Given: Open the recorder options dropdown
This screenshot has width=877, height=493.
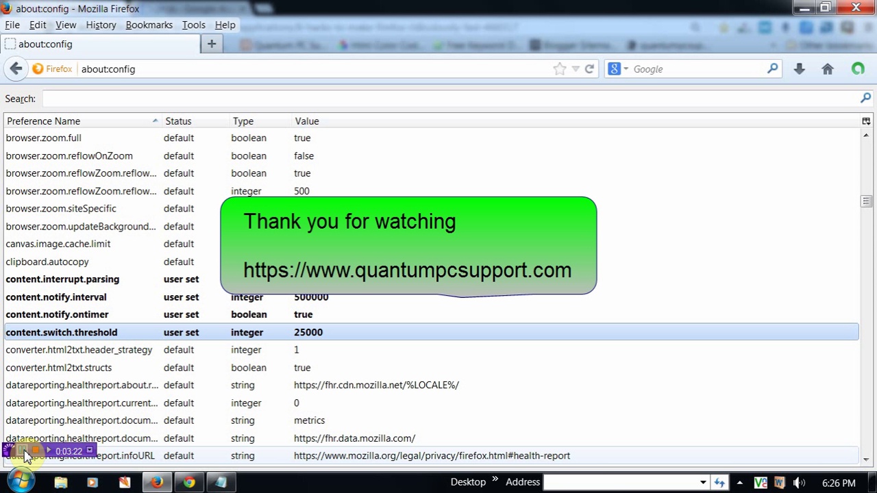Looking at the screenshot, I should click(x=89, y=451).
